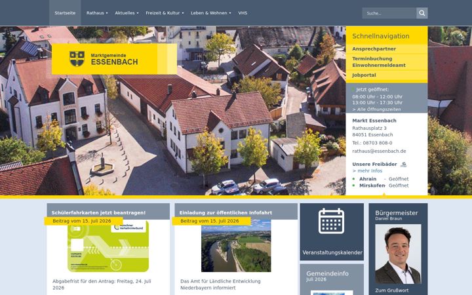
Task: Open the Einladung zur öffentlichen Infofahrt article
Action: coord(226,212)
